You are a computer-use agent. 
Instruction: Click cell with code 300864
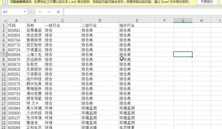pyautogui.click(x=17, y=108)
